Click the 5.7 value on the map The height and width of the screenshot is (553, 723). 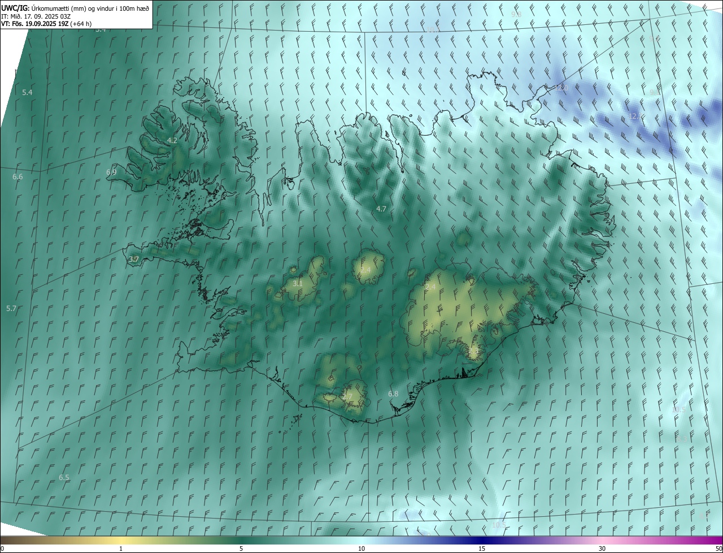[x=11, y=309]
